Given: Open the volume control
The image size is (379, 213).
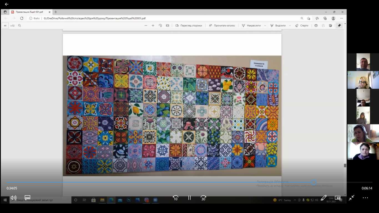Looking at the screenshot, I should point(13,198).
